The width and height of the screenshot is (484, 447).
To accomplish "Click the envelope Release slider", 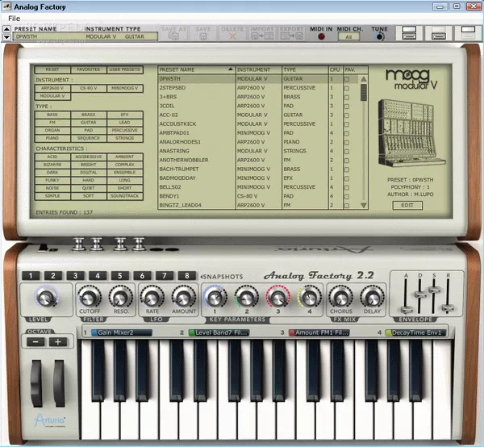I will pyautogui.click(x=448, y=307).
